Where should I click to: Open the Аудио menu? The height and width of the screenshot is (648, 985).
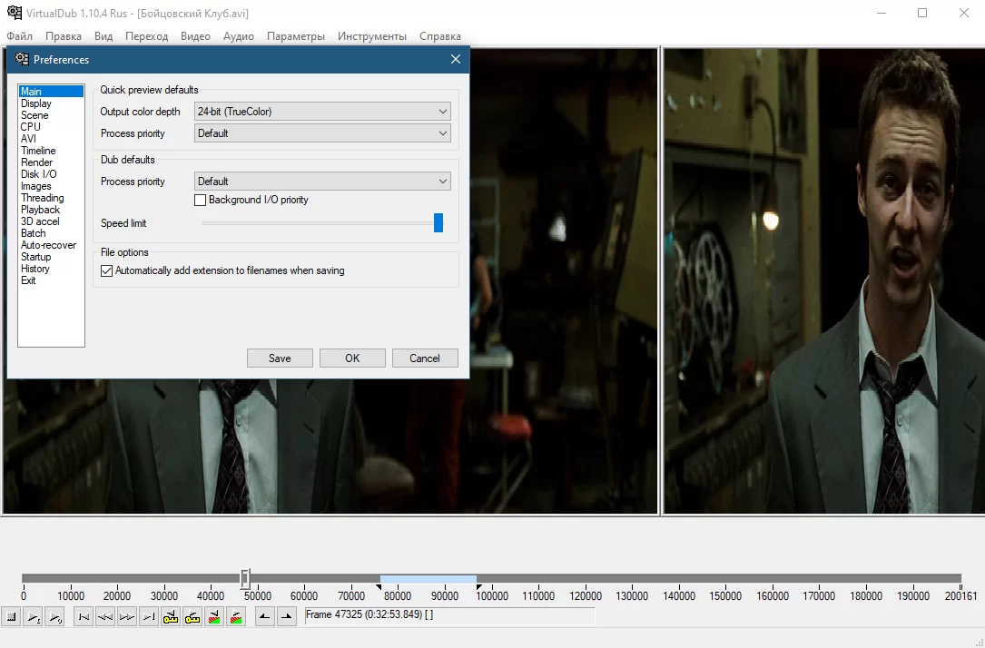[x=239, y=35]
